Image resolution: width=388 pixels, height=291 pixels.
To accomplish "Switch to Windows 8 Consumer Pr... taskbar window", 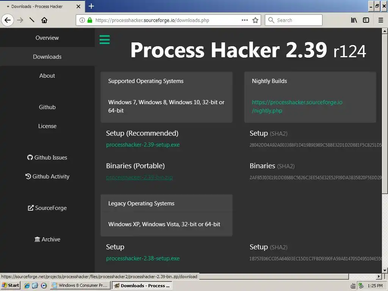I will 80,285.
